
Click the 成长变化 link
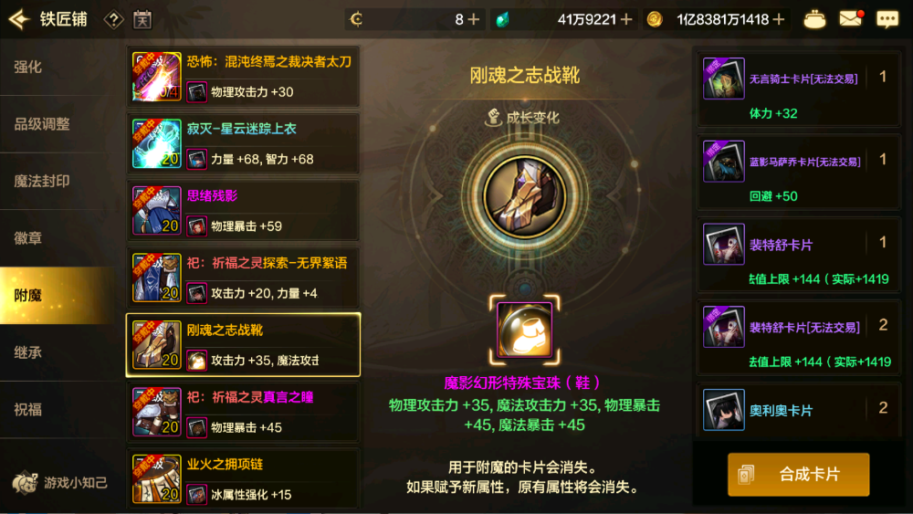522,117
